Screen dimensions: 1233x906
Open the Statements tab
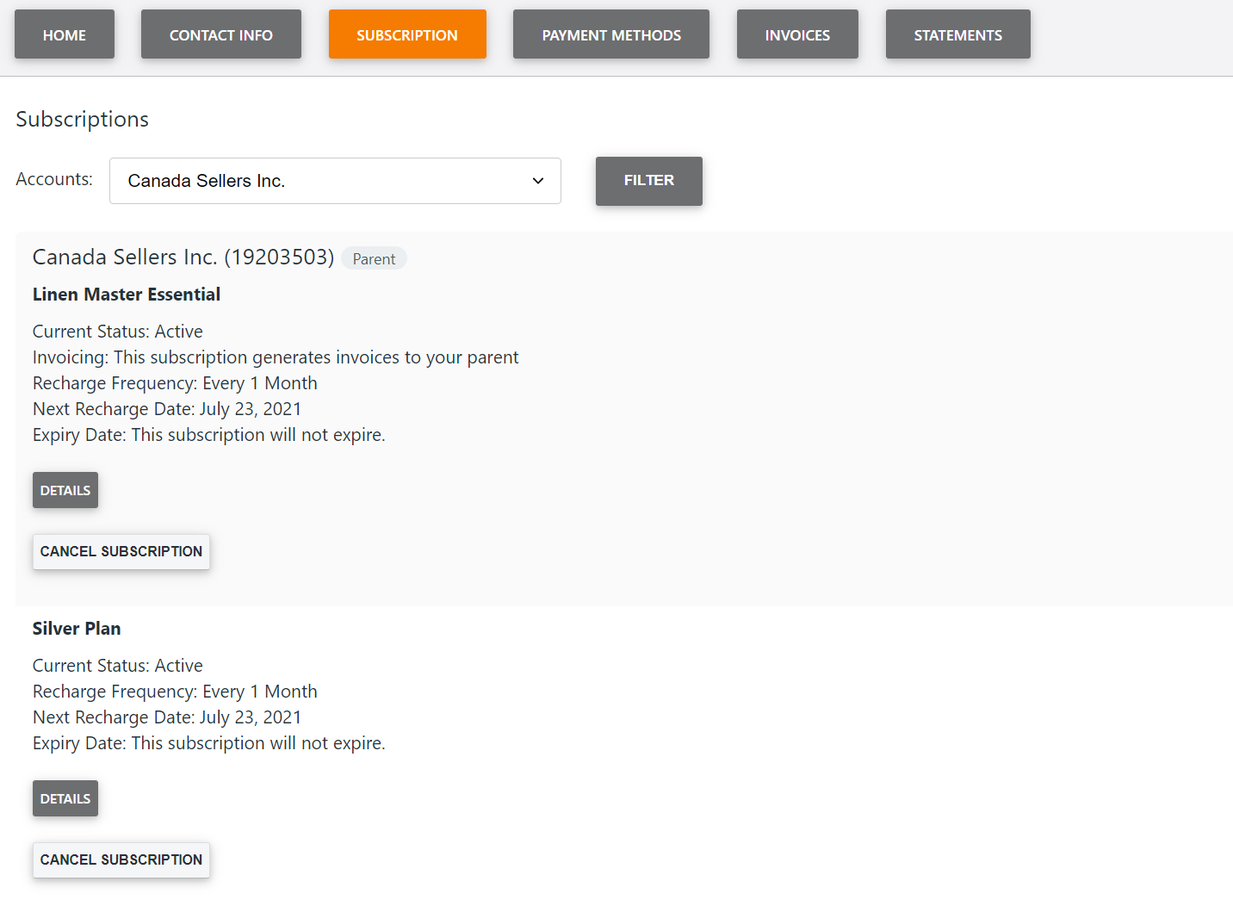click(x=958, y=34)
